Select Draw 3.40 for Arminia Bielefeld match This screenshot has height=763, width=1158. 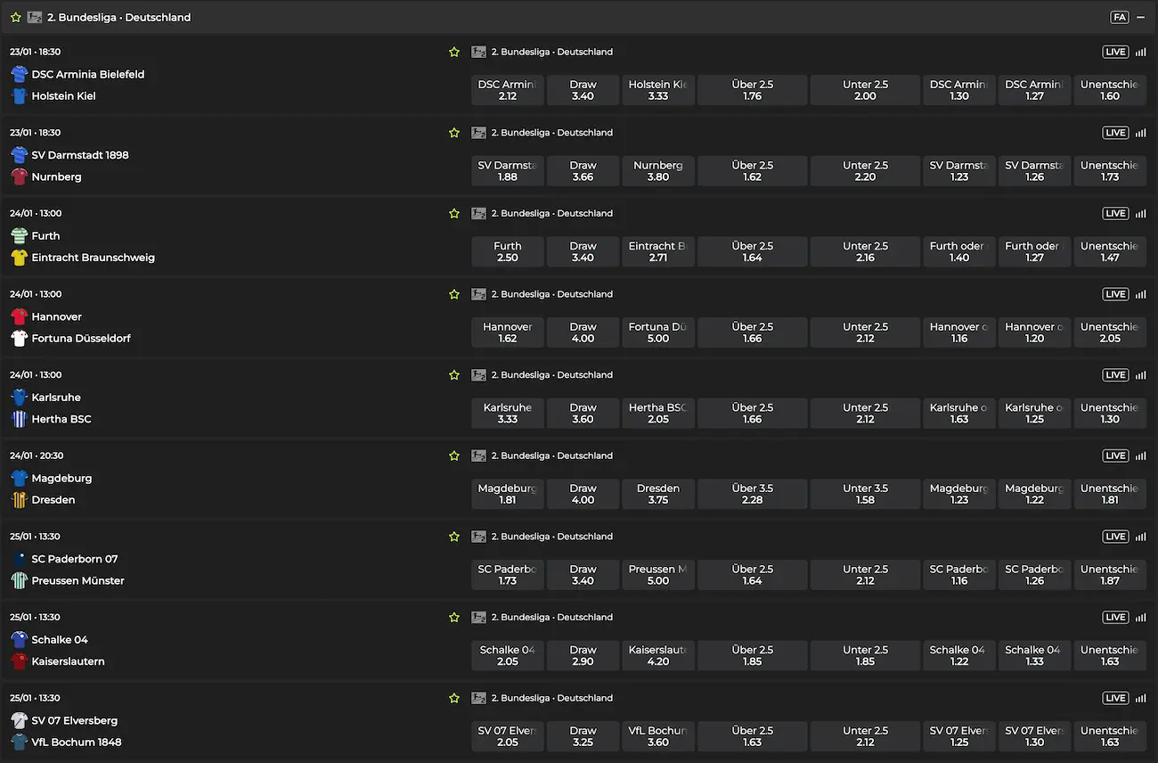(583, 90)
